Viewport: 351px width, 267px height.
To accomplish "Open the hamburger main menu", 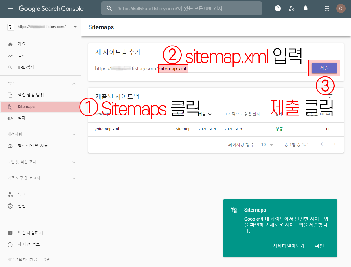I will coord(11,8).
